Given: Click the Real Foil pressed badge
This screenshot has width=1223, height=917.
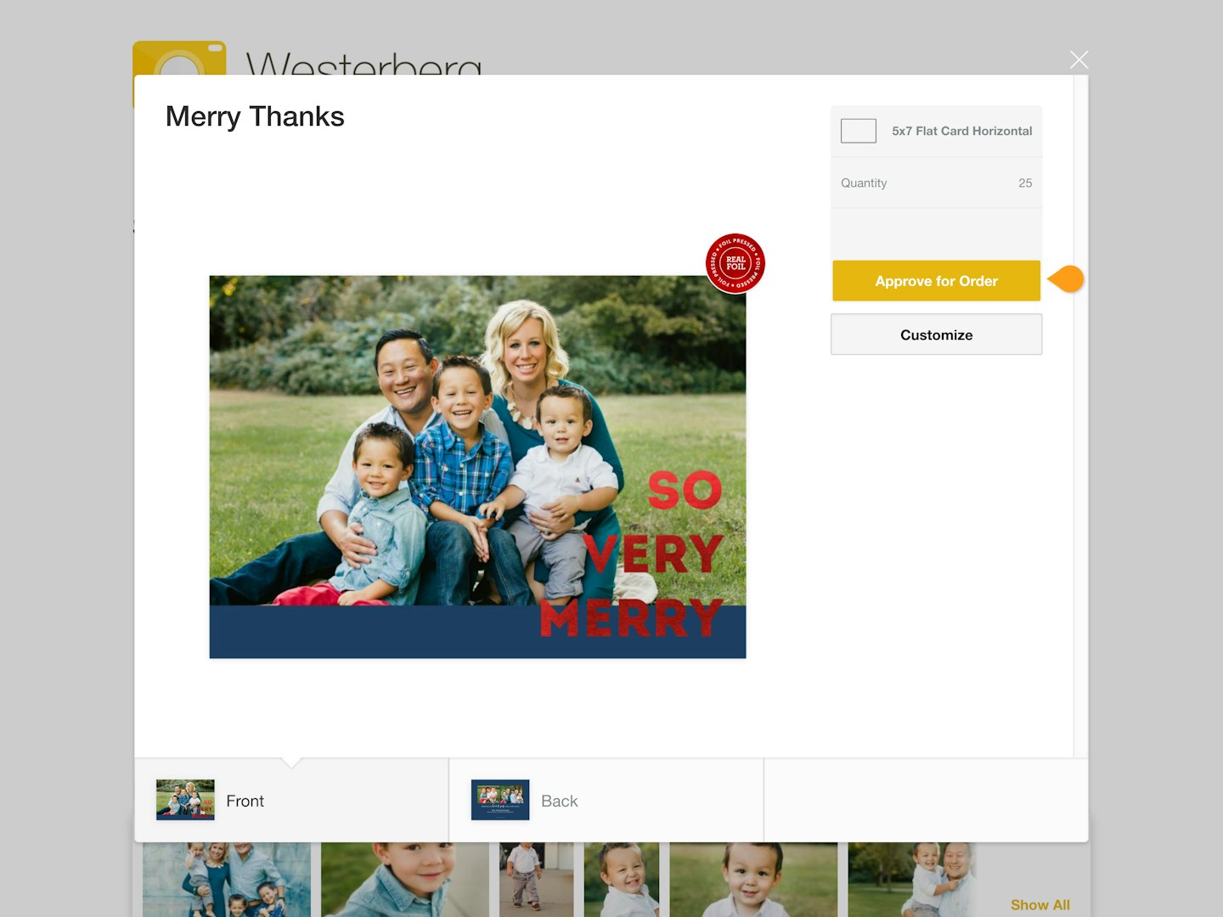Looking at the screenshot, I should click(x=735, y=263).
